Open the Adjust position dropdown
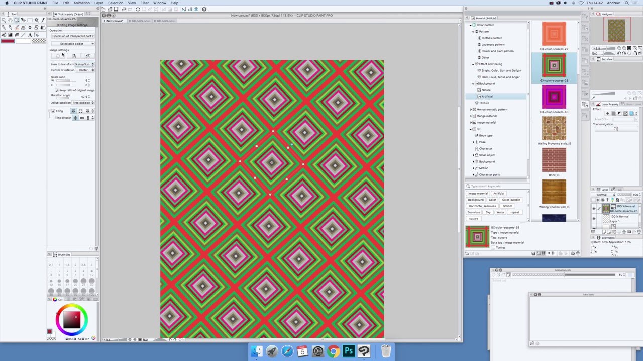This screenshot has width=643, height=361. pos(83,103)
